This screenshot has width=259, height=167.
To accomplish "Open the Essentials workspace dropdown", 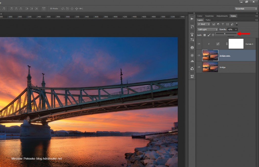I will [x=246, y=9].
